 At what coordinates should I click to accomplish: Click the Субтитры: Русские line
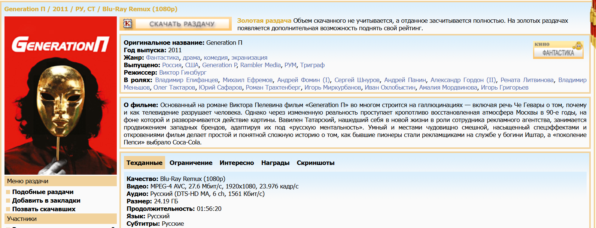tap(155, 224)
